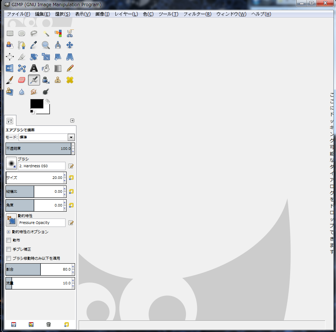Screen dimensions: 336x332
Task: Open the ファイル menu
Action: 19,14
